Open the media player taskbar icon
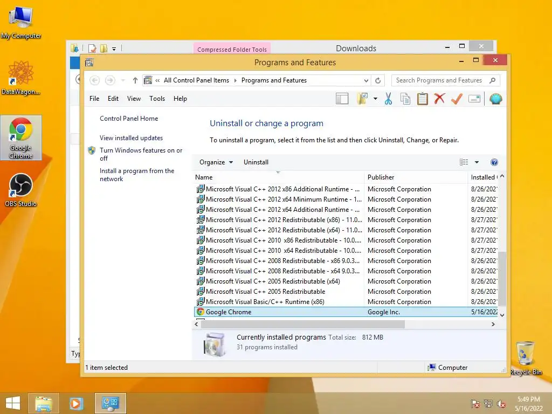 tap(76, 403)
